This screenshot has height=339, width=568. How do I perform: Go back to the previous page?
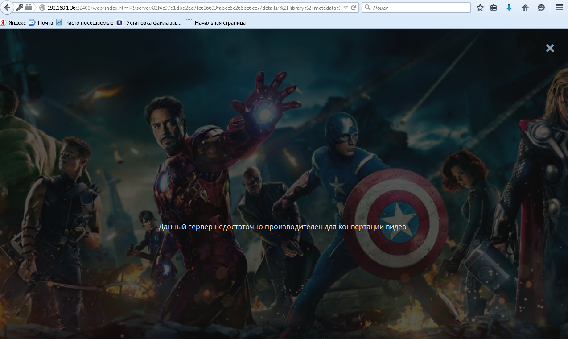click(7, 8)
